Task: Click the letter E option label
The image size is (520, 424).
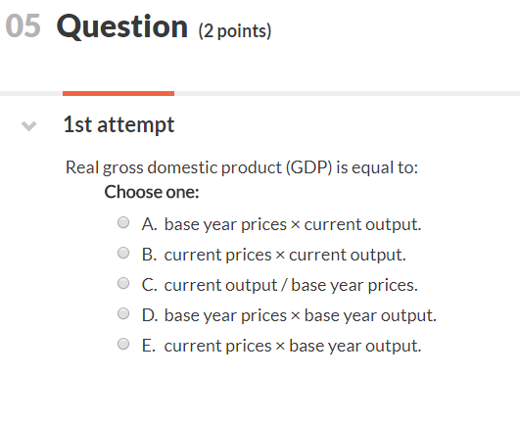Action: (149, 346)
